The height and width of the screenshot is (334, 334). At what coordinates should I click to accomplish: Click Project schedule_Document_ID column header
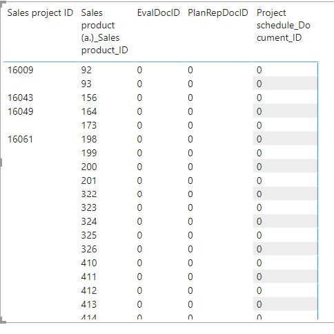284,25
